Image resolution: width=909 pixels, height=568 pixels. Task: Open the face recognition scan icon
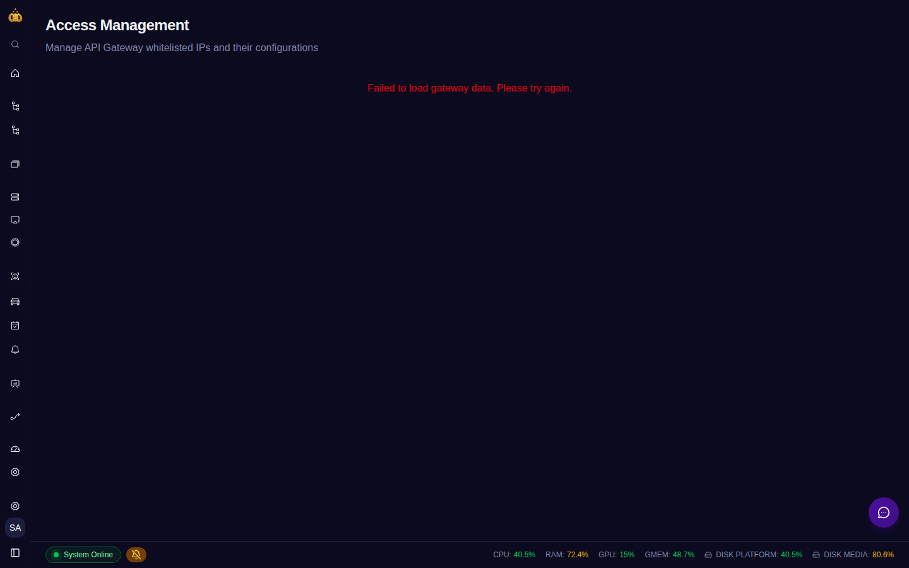tap(15, 276)
